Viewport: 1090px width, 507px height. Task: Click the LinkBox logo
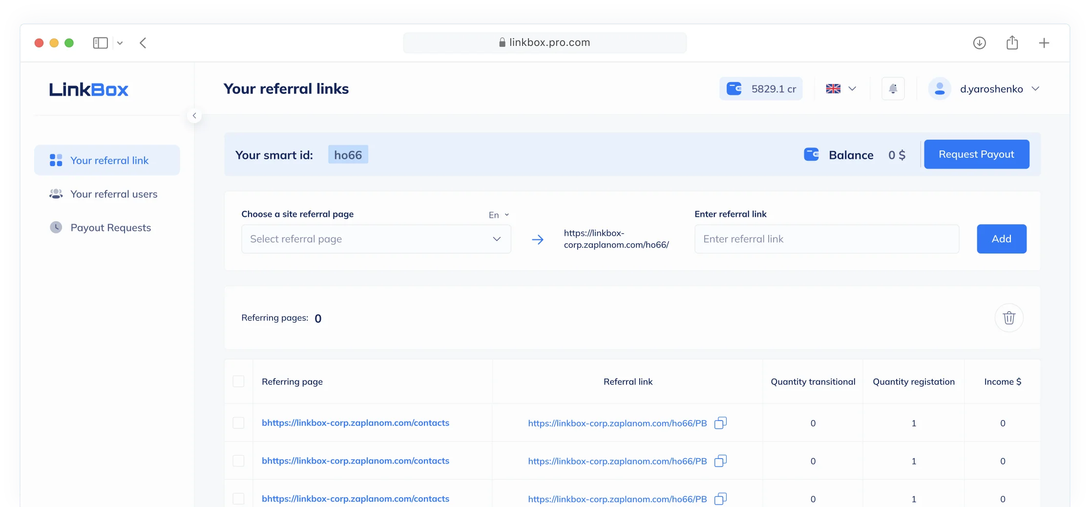89,89
